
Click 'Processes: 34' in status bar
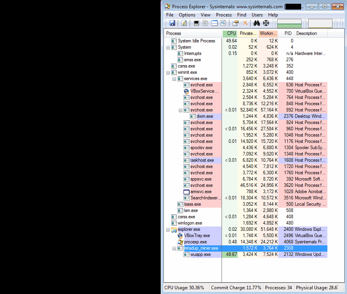pos(278,288)
